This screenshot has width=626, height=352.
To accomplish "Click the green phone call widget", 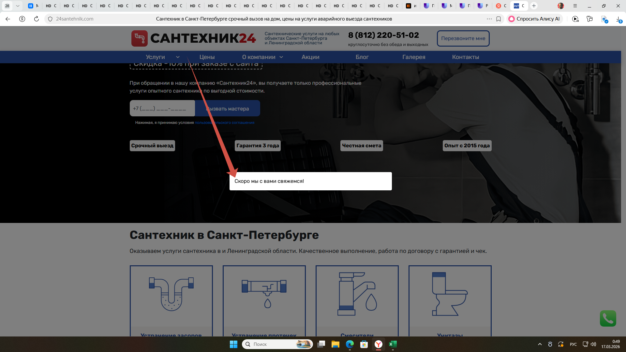I will [608, 318].
